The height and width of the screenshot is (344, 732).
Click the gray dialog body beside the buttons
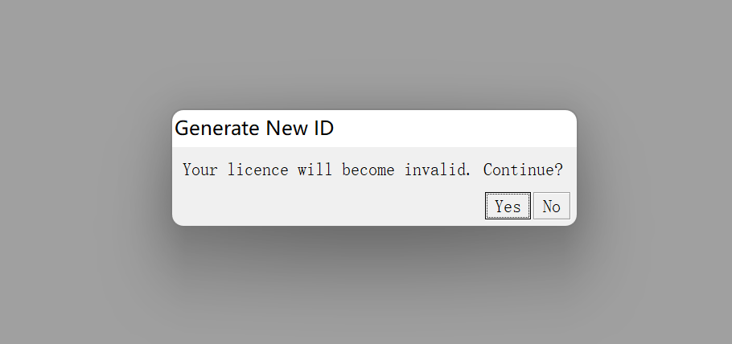click(327, 206)
